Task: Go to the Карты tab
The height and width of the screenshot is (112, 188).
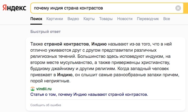Action: [89, 19]
